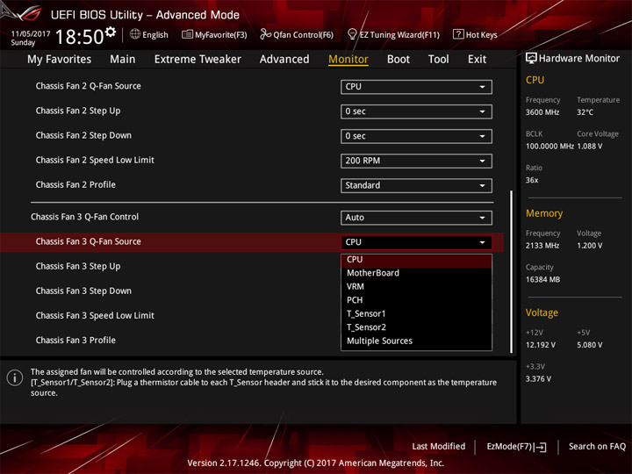Click the 5.080 V reading
The image size is (632, 474).
tap(590, 346)
